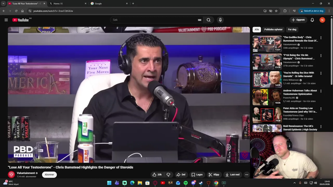
Task: Open Chrome three-dot menu
Action: (329, 11)
